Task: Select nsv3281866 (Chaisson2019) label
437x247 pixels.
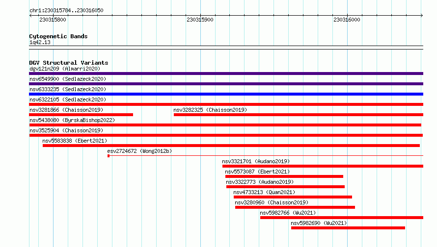Action: click(66, 110)
